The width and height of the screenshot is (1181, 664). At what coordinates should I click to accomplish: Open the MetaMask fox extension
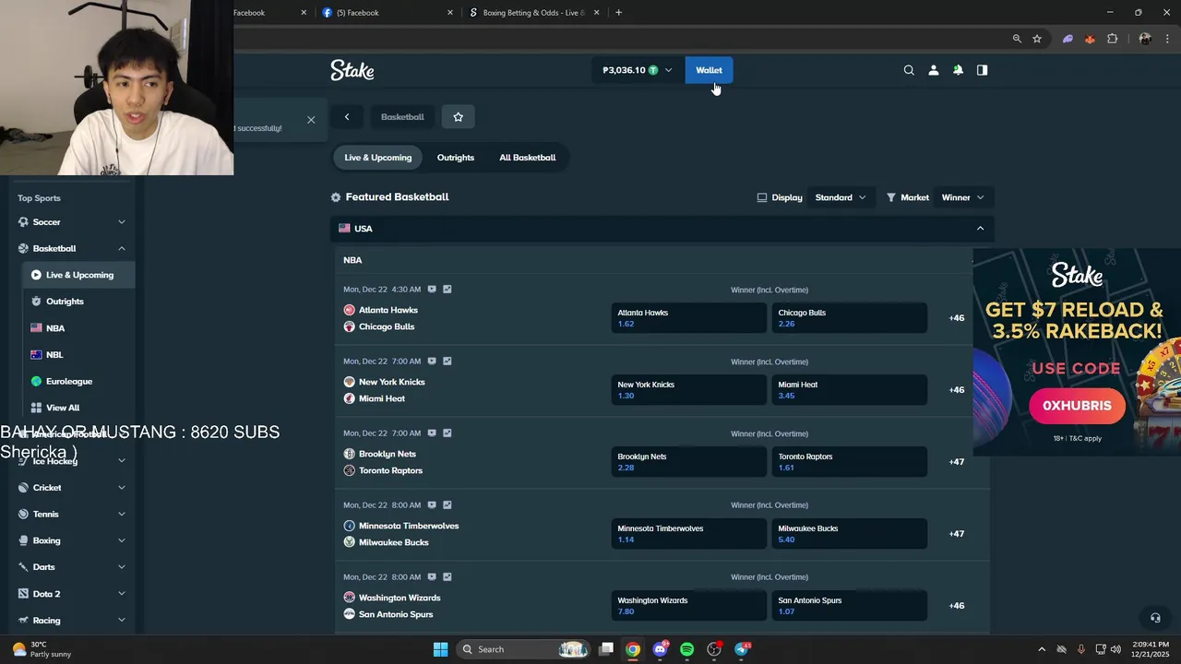1090,39
